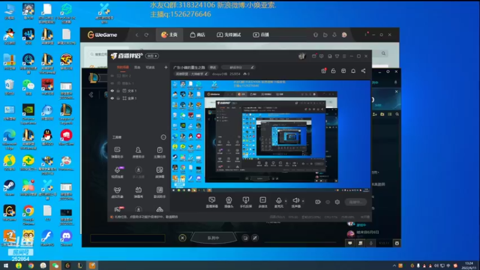This screenshot has width=480, height=270.
Task: Open 歌词助手 tool
Action: coord(160,193)
